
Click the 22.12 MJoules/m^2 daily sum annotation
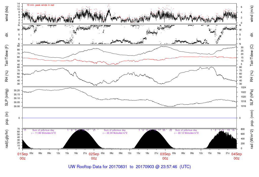pyautogui.click(x=186, y=133)
